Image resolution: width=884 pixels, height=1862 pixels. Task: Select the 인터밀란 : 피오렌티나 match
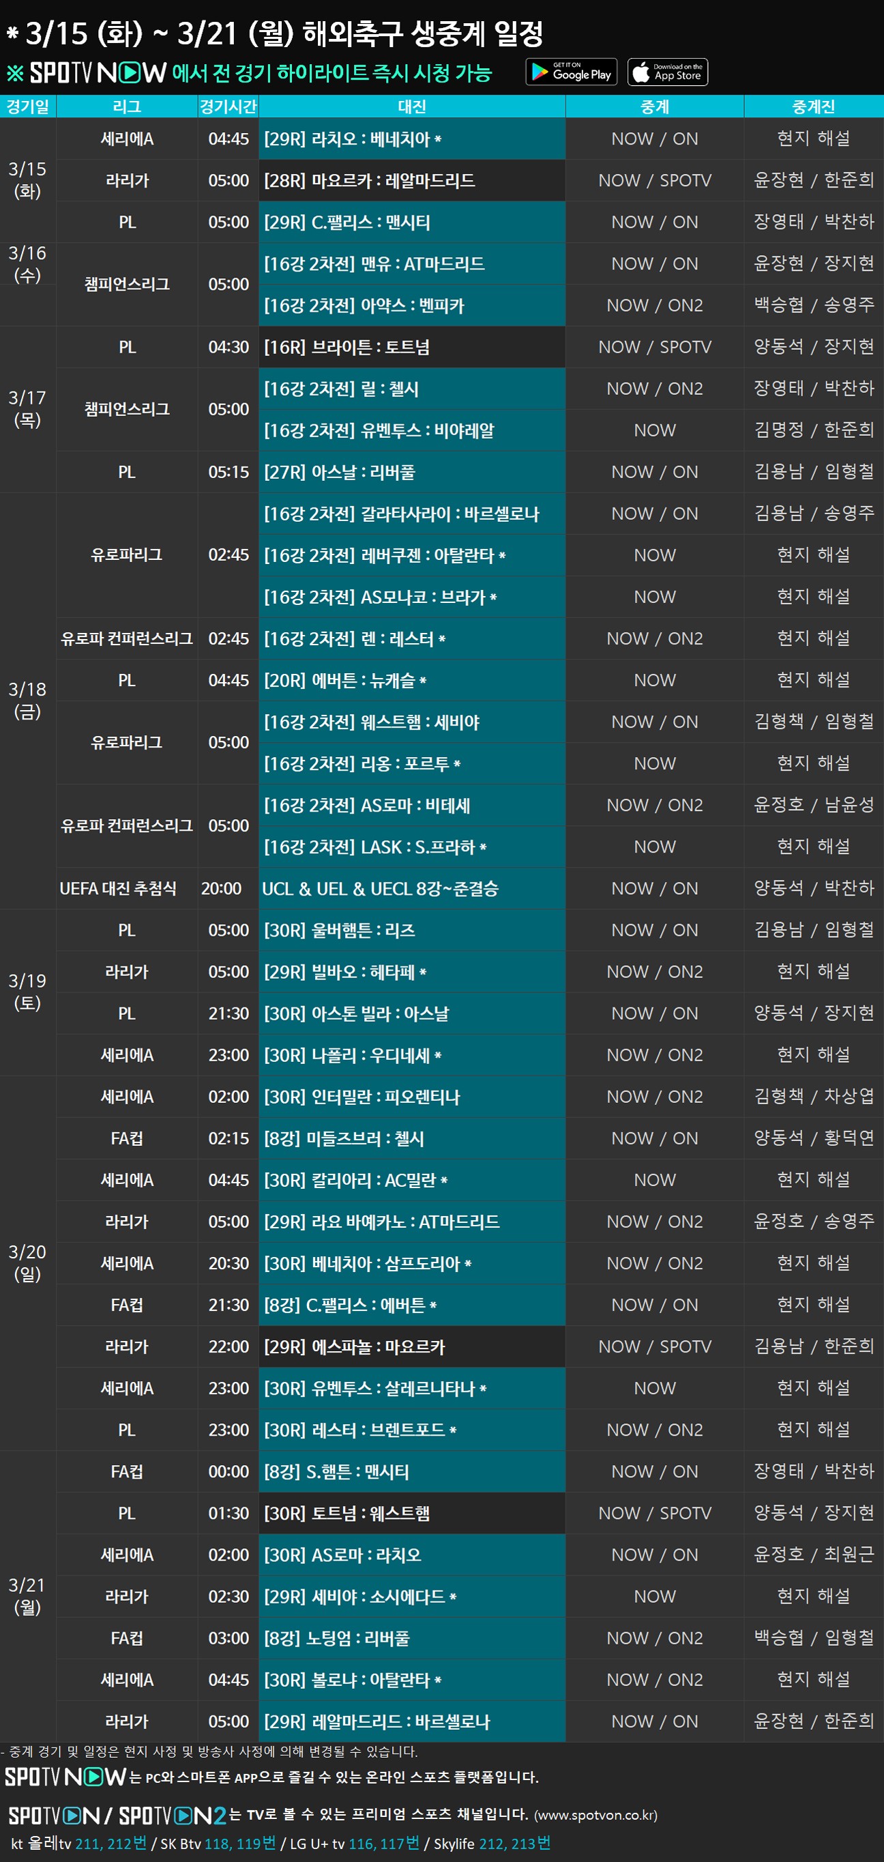click(x=412, y=1097)
